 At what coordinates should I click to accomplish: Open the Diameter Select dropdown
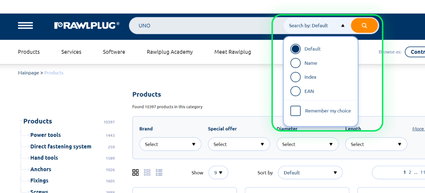click(308, 144)
